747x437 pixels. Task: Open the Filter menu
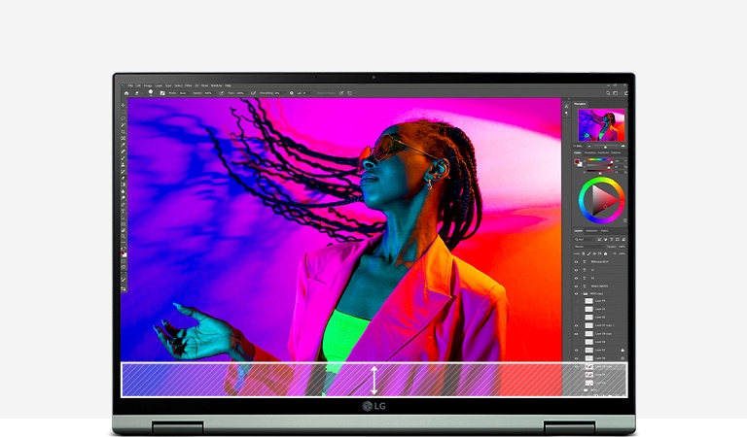pos(189,85)
